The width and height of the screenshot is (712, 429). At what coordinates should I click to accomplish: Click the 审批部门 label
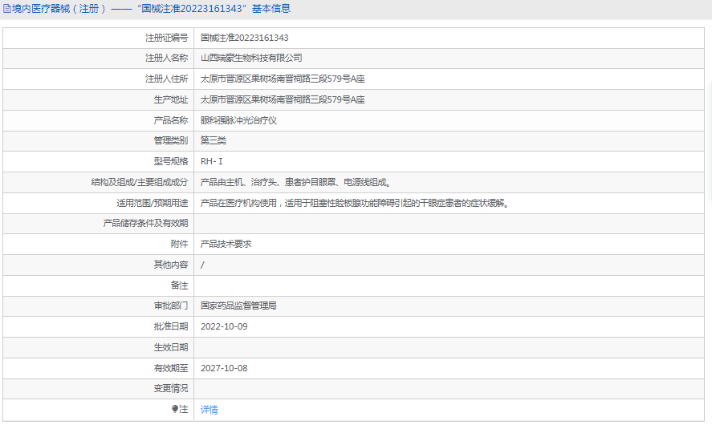coord(171,306)
